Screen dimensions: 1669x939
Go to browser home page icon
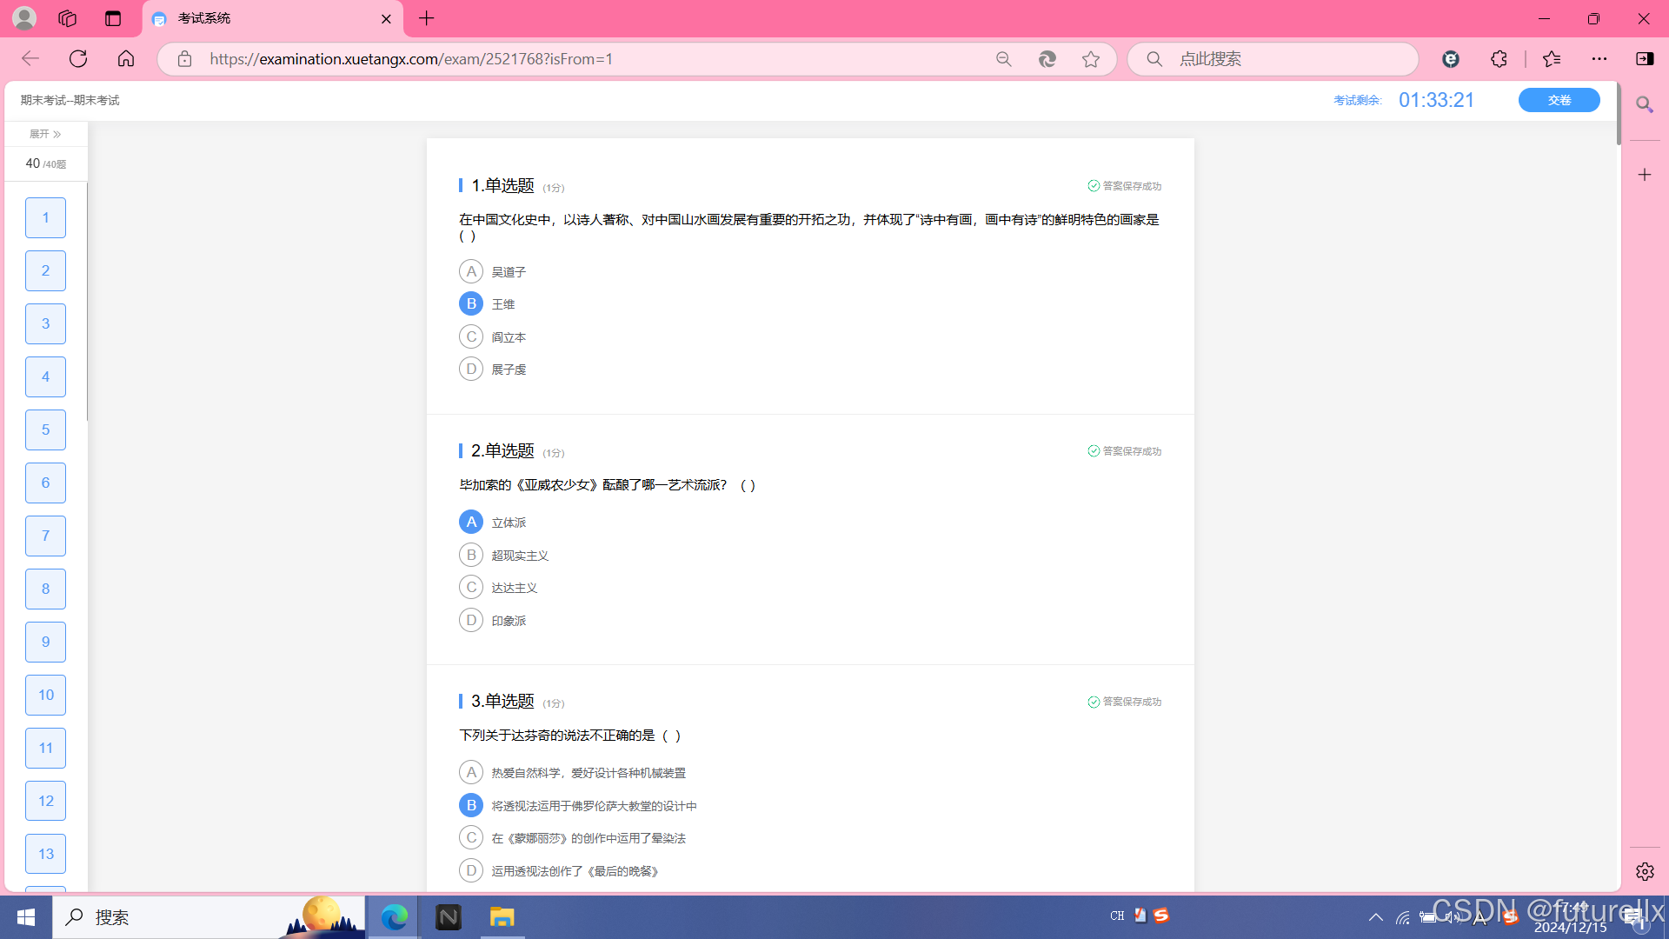(x=126, y=59)
